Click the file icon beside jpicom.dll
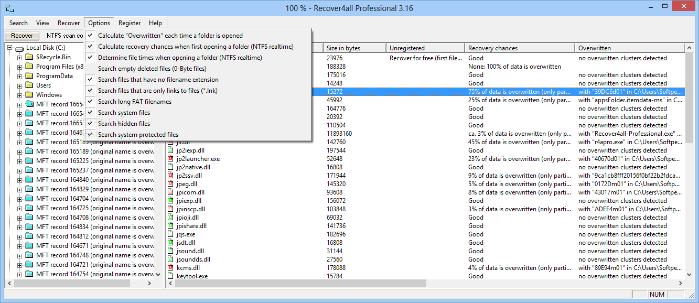Screen dimensions: 699x303 click(x=171, y=192)
